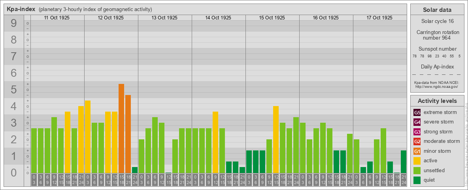The width and height of the screenshot is (468, 190).
Task: Click the short dark green bar on 12 Oct 21-24
Action: pyautogui.click(x=135, y=170)
